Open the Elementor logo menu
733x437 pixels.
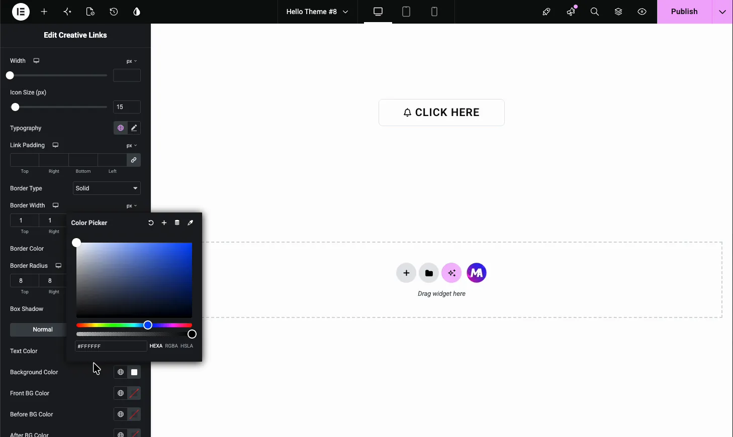(21, 12)
